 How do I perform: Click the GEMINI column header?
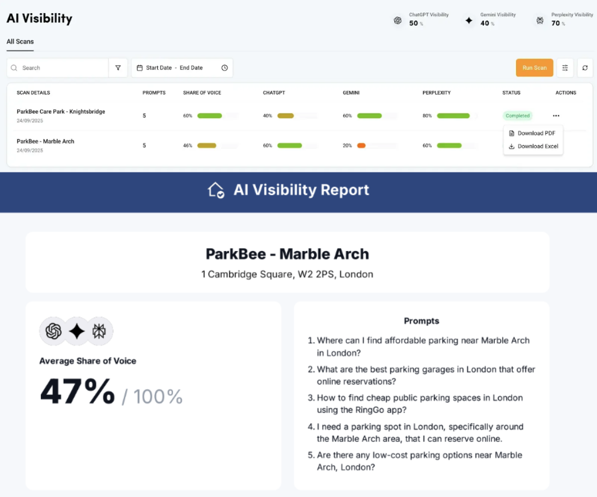[351, 93]
